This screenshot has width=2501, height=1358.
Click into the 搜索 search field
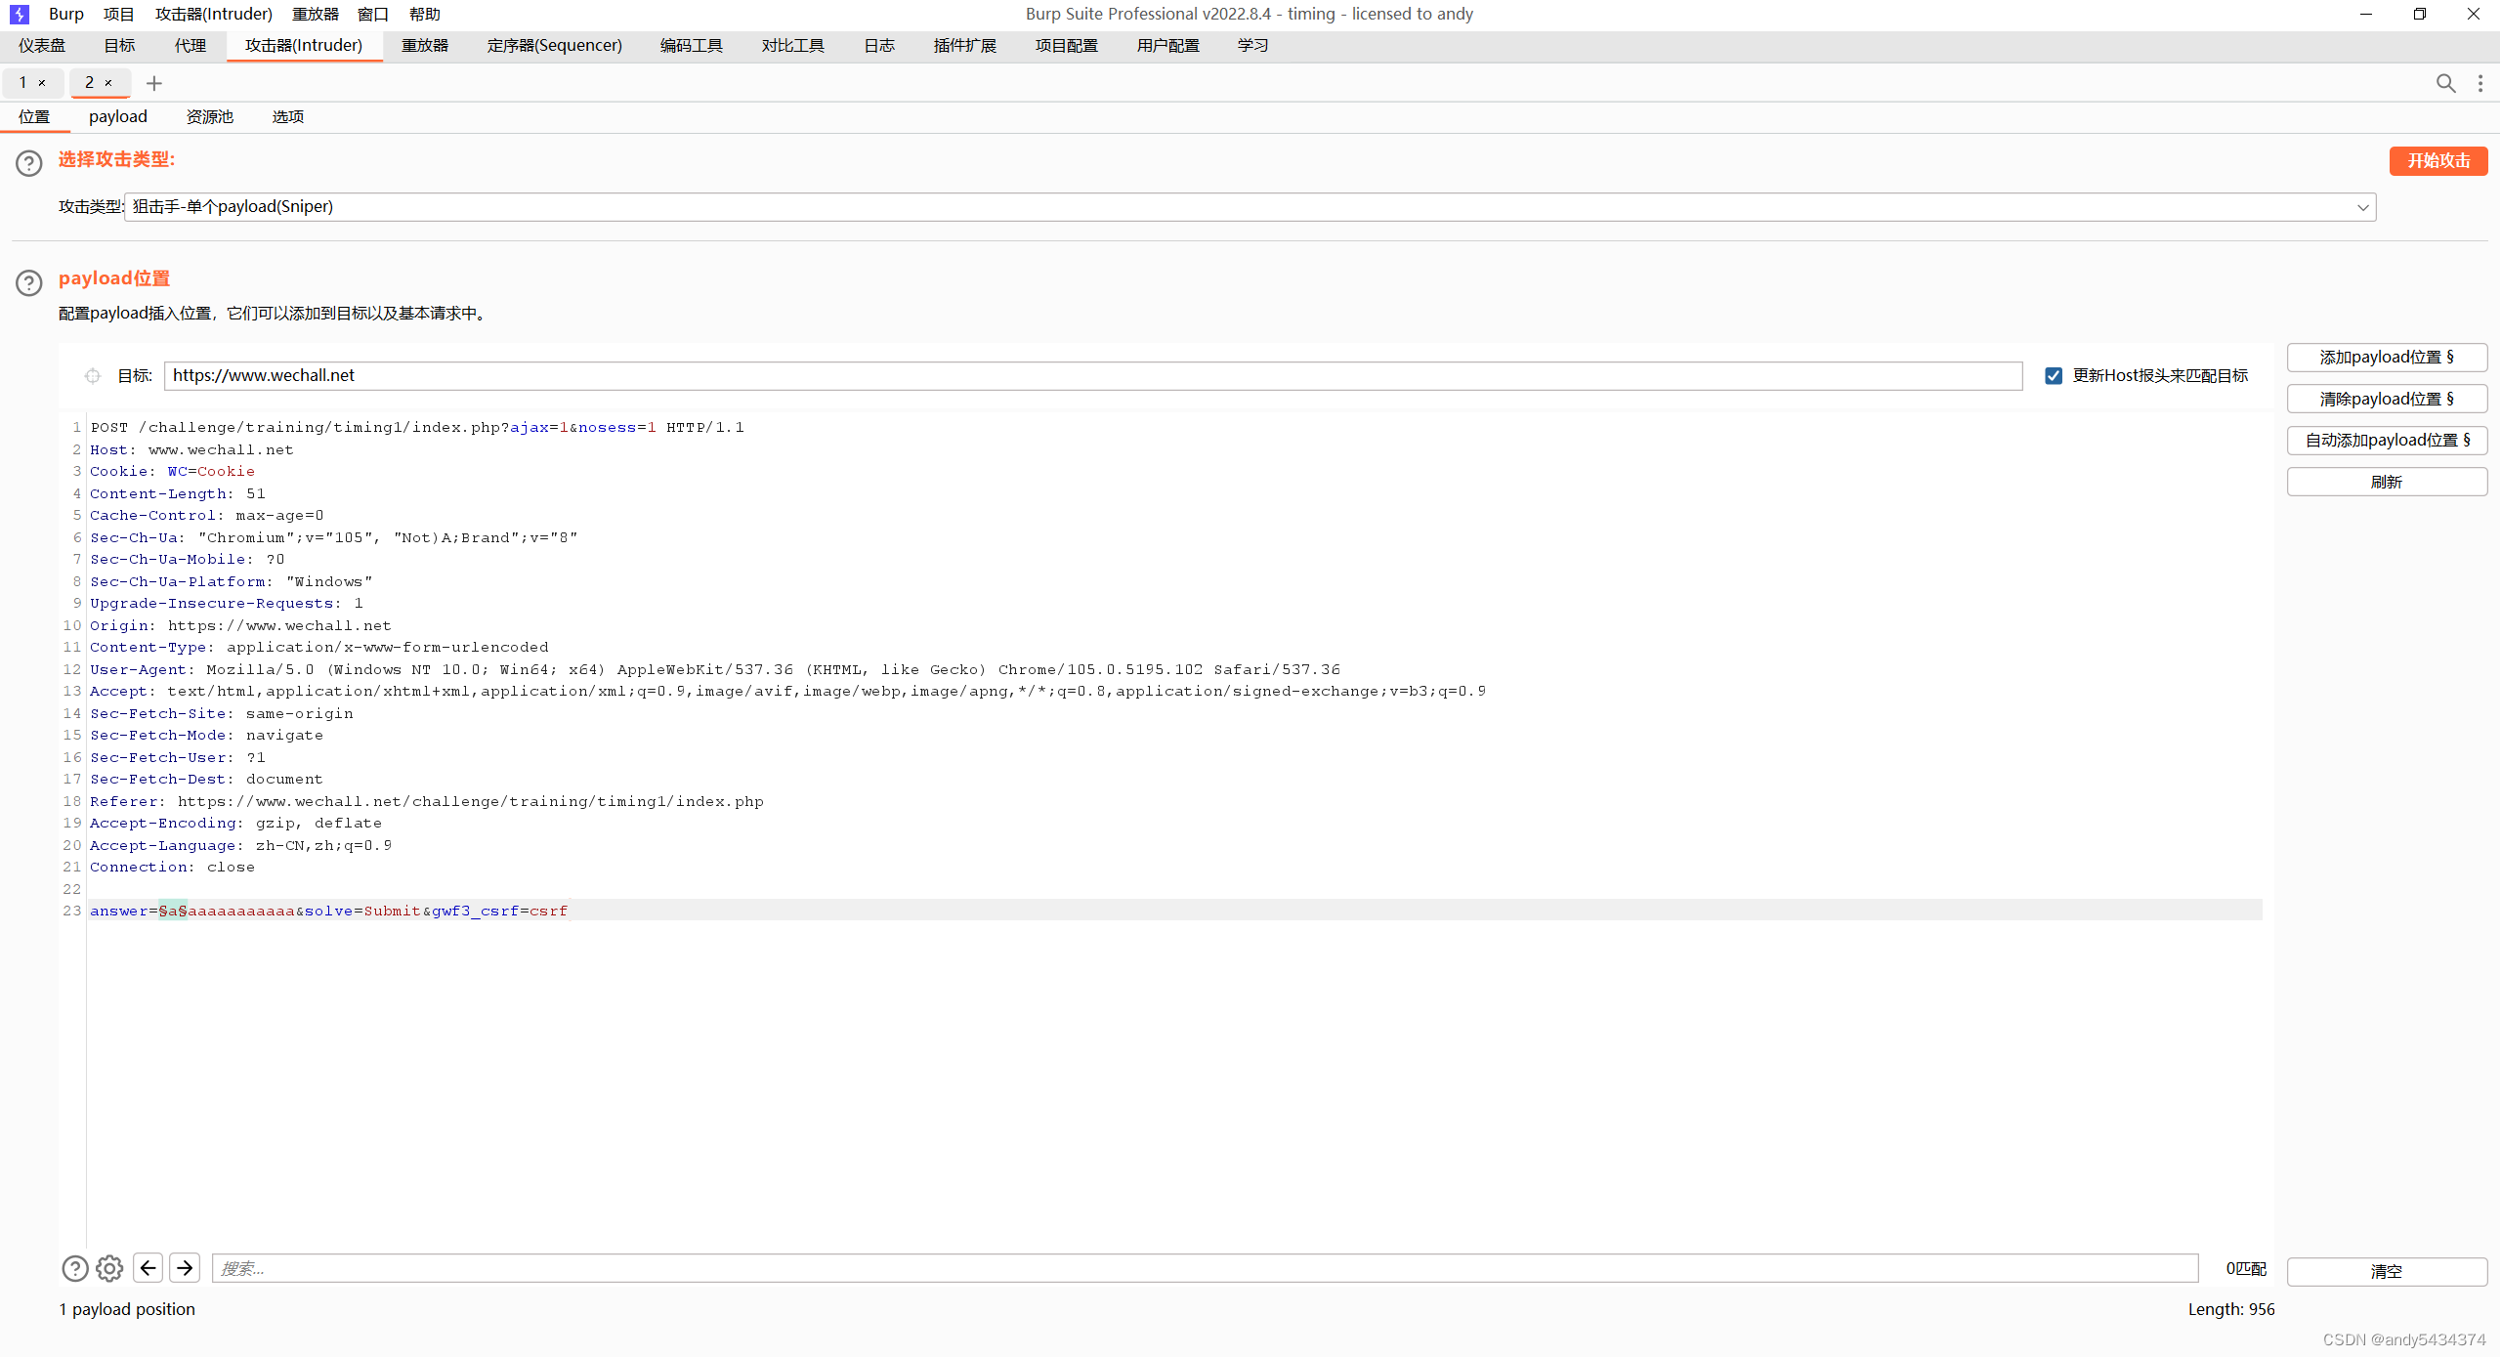click(x=1205, y=1268)
